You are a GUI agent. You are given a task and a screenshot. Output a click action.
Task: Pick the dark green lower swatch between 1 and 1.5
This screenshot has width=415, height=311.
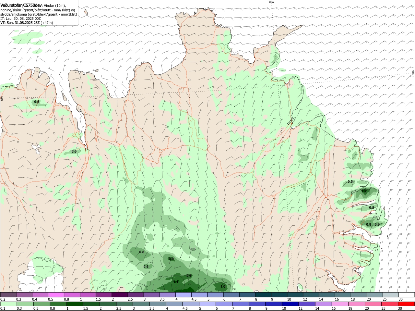click(75, 304)
